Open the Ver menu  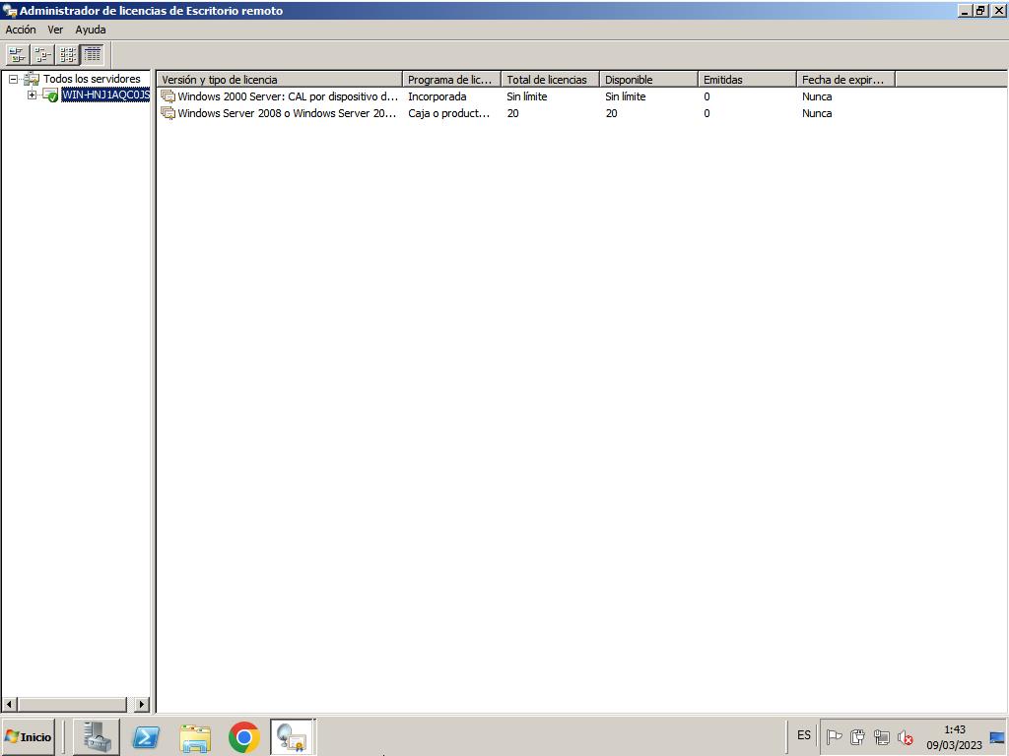click(x=55, y=30)
